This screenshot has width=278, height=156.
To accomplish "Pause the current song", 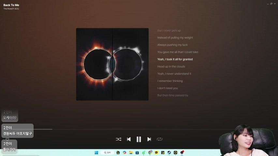I will pos(139,139).
